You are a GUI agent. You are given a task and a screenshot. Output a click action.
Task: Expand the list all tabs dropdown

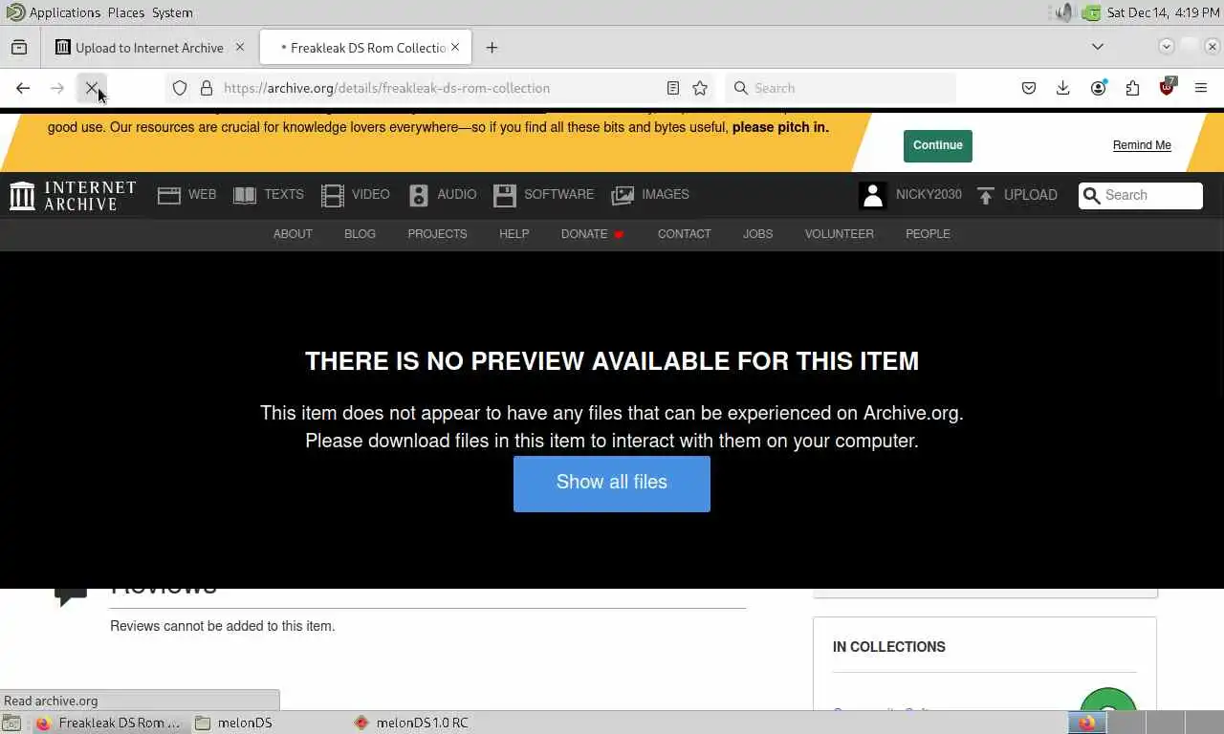pyautogui.click(x=1098, y=47)
